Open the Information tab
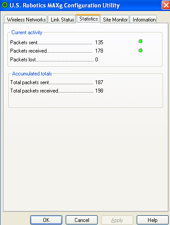170x225 pixels. pyautogui.click(x=144, y=19)
